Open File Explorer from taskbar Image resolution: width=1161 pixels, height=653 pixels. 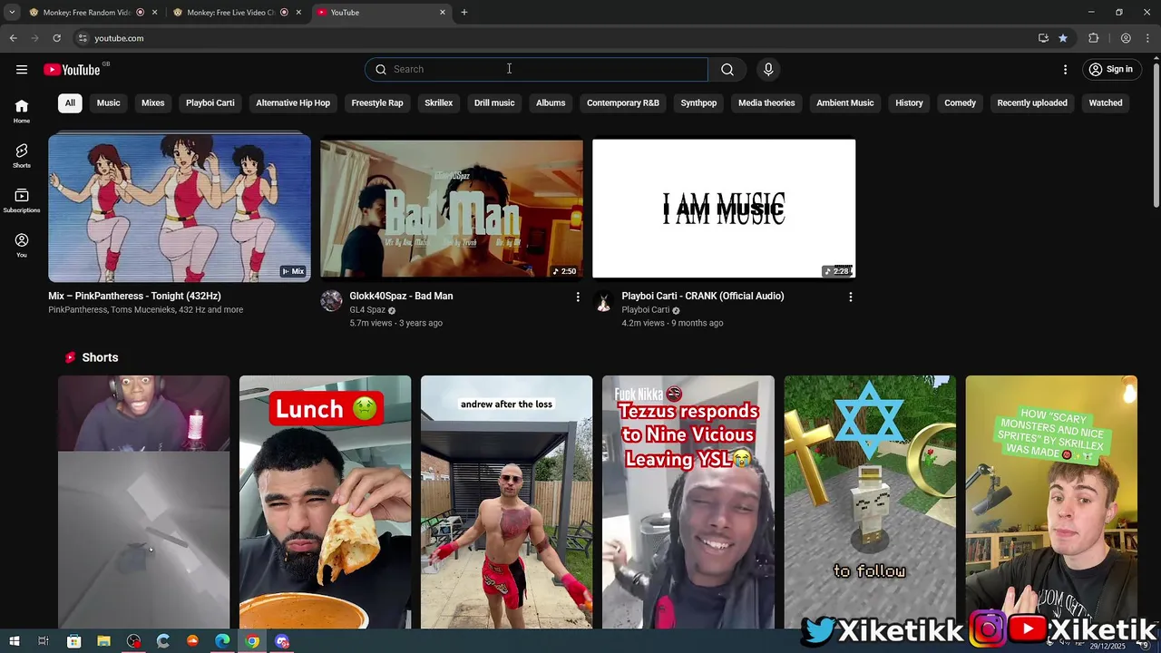click(103, 642)
